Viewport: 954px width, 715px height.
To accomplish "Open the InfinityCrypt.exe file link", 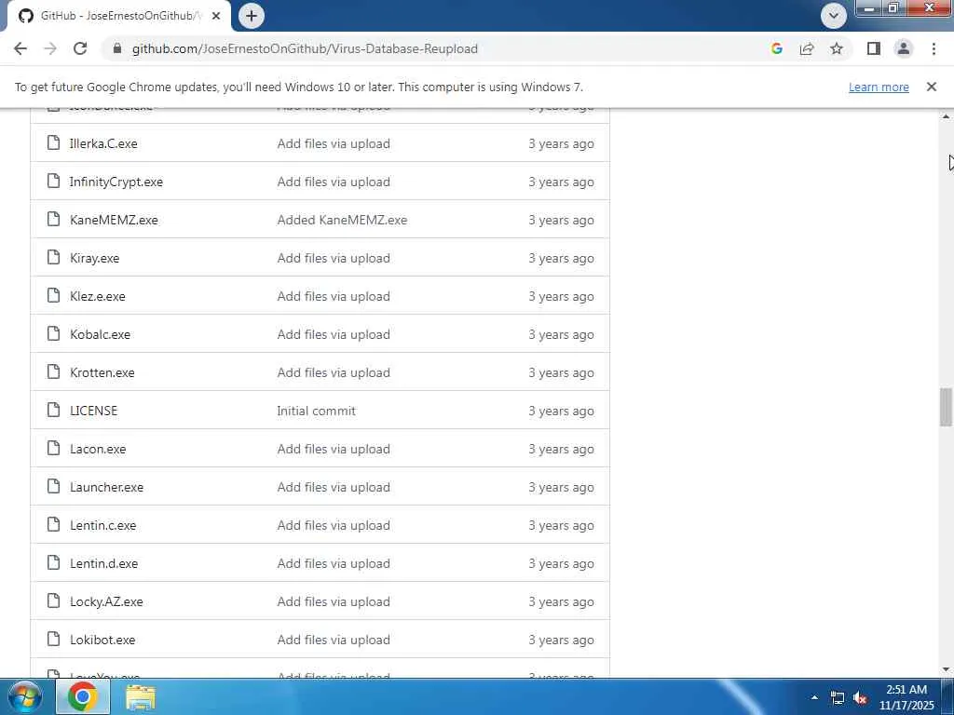I will [x=116, y=182].
